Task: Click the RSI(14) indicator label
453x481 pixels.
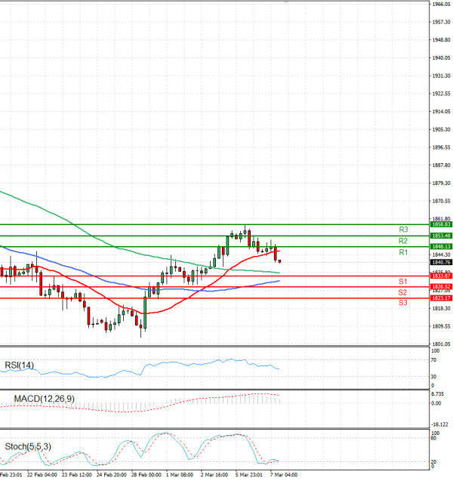Action: (20, 365)
